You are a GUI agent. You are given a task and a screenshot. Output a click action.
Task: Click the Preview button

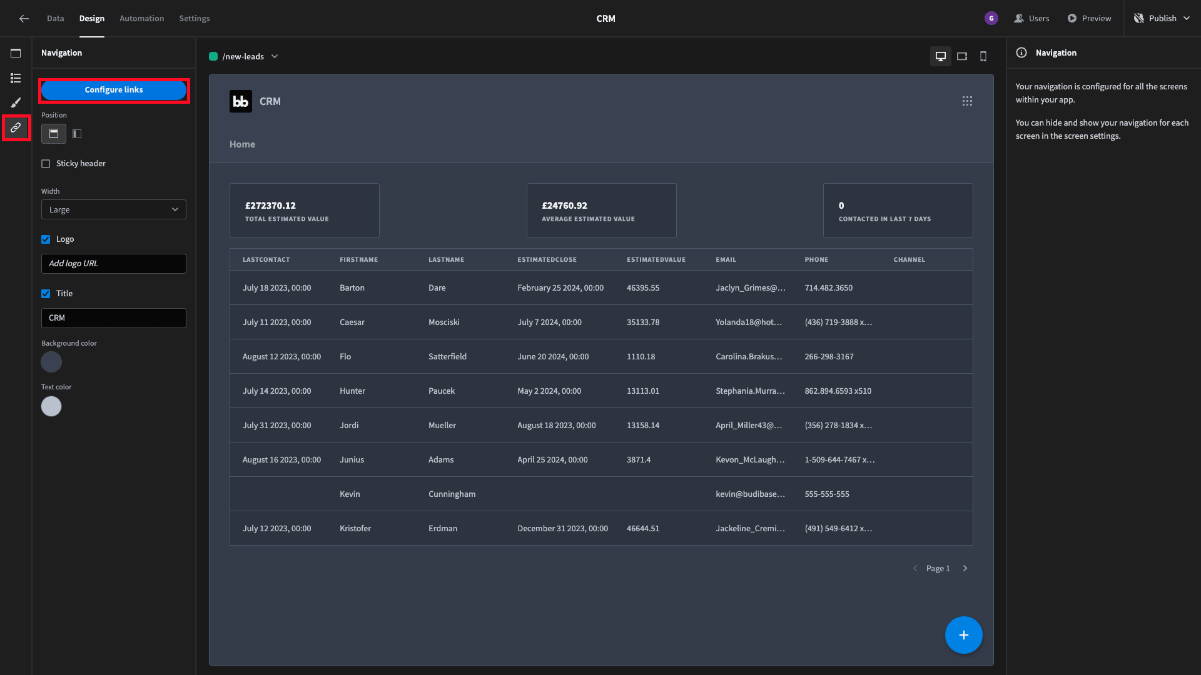click(x=1089, y=19)
